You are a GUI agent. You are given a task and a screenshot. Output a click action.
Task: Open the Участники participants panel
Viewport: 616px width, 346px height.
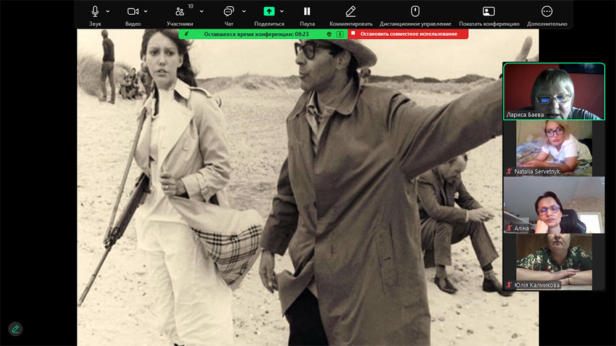coord(179,12)
